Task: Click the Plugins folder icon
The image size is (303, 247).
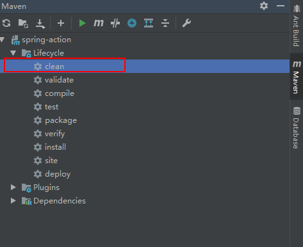Action: click(26, 187)
